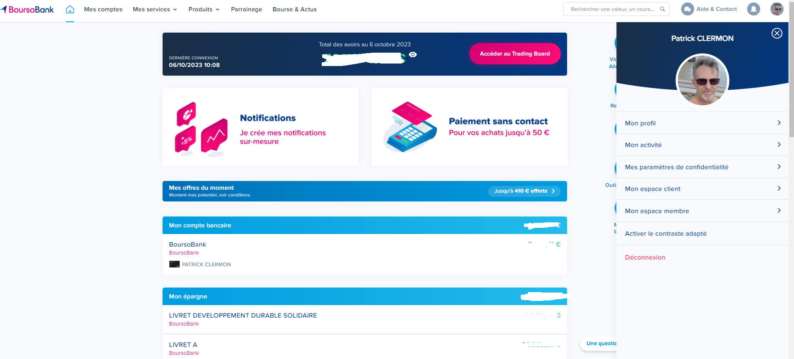Click the BoursoBank logo
794x359 pixels.
coord(28,9)
